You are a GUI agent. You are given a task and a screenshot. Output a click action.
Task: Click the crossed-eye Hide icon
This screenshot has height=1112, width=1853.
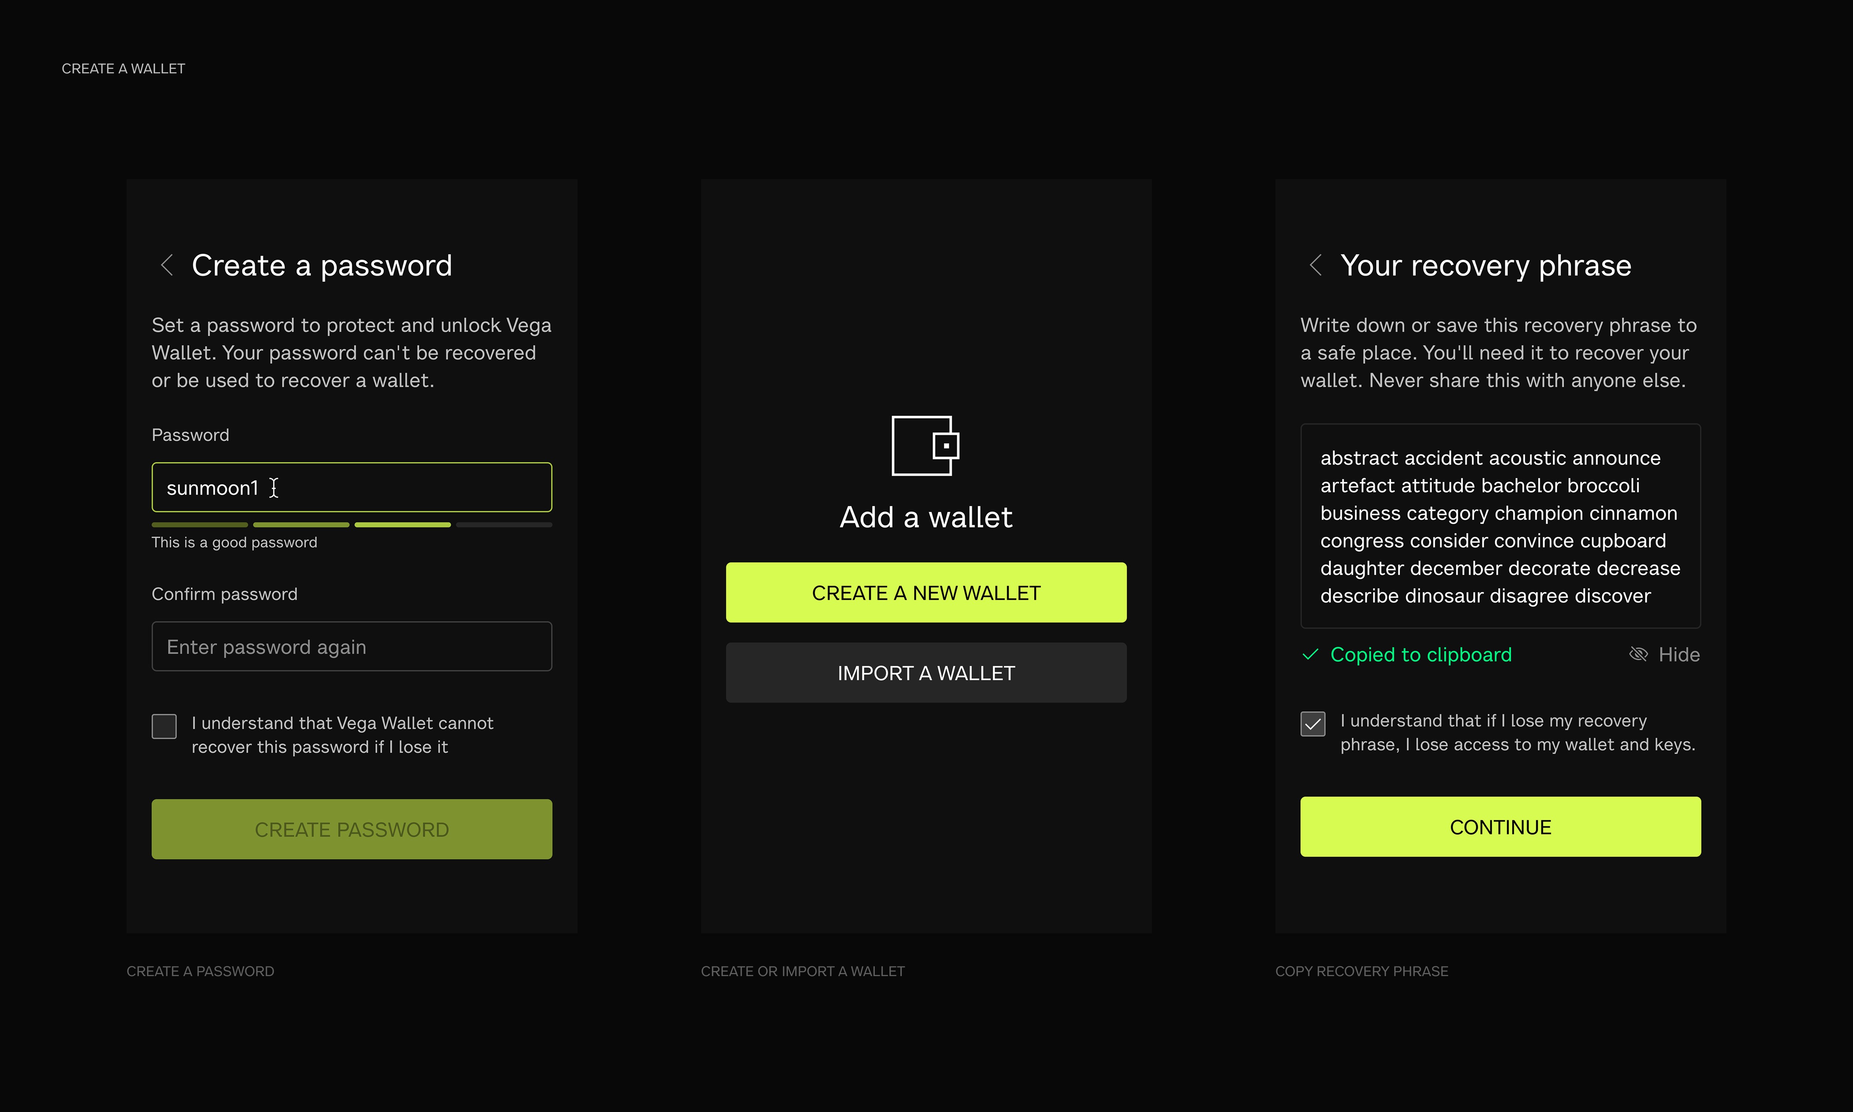[1638, 654]
